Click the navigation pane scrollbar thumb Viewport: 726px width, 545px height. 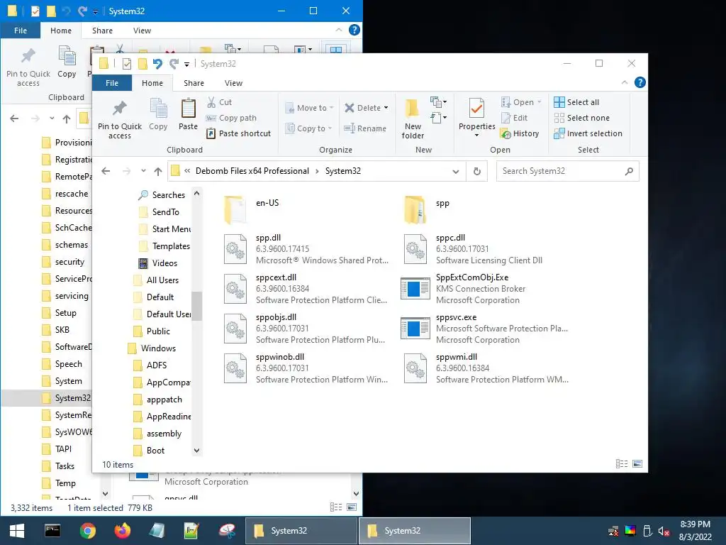point(197,306)
